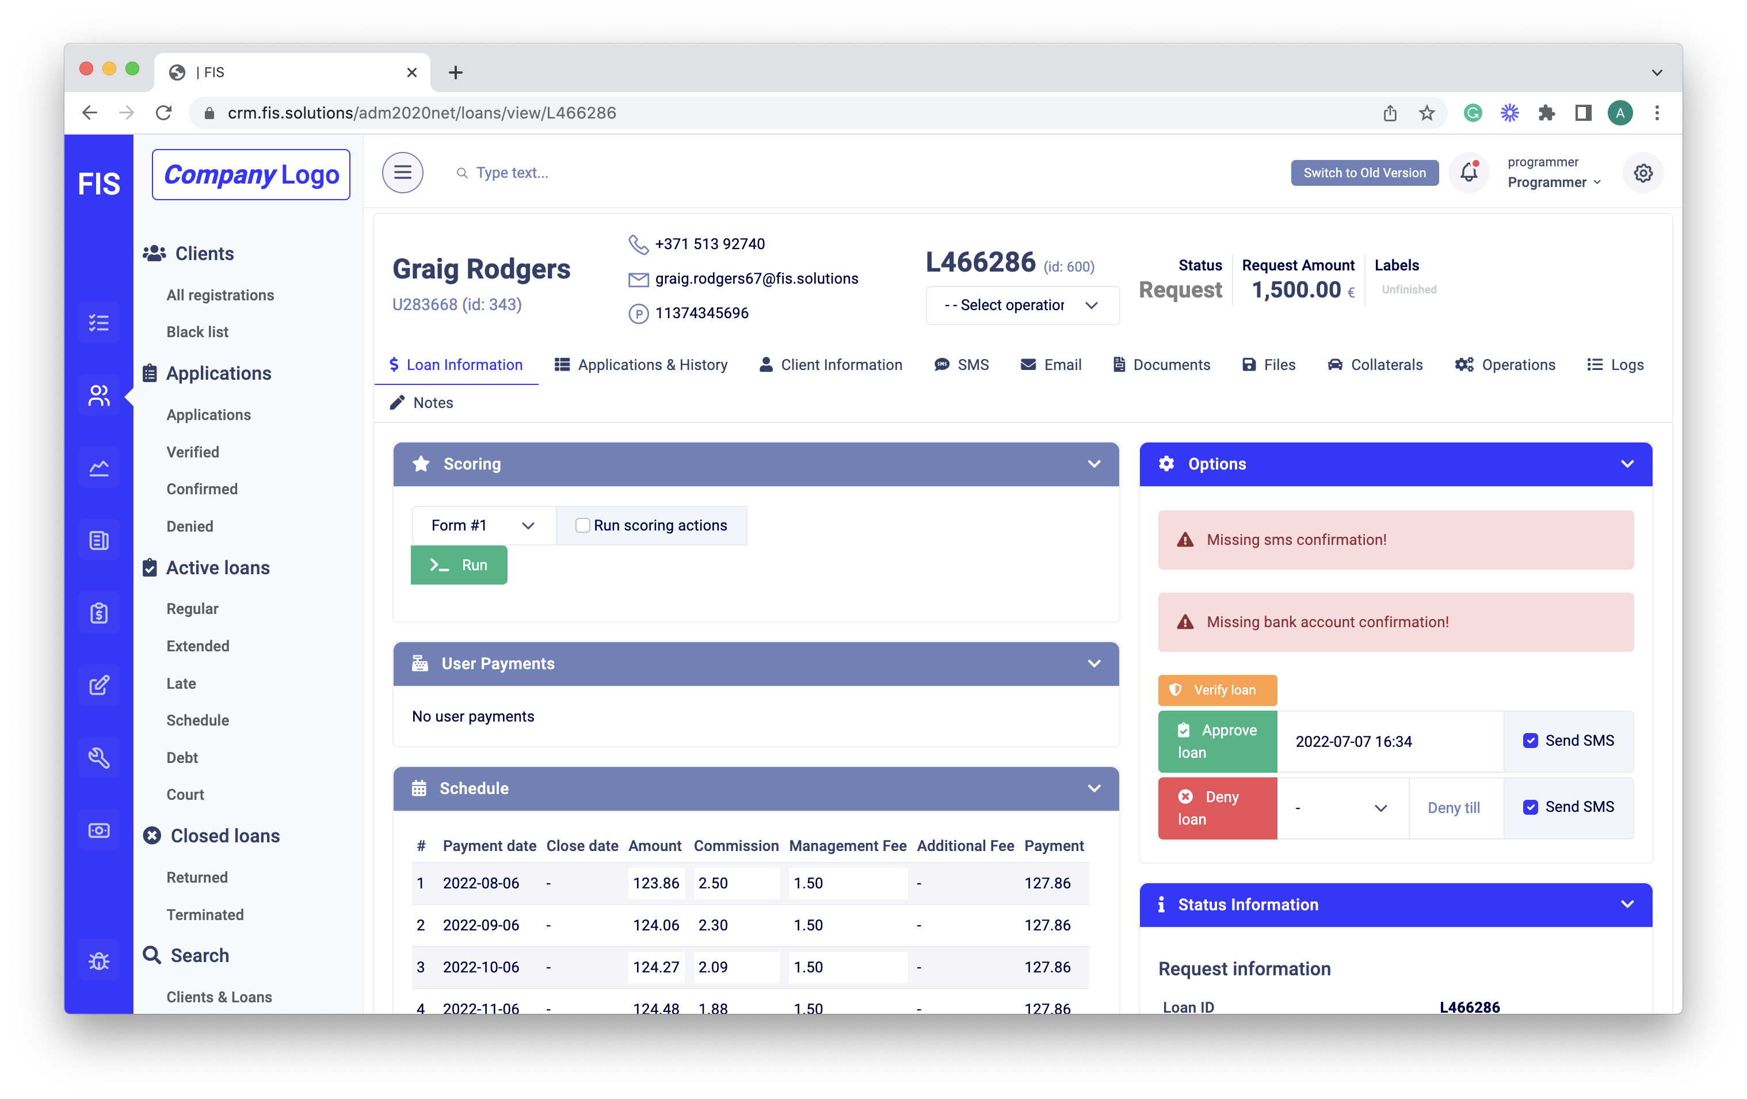Open the payments cash icon in sidebar
1747x1099 pixels.
(100, 829)
